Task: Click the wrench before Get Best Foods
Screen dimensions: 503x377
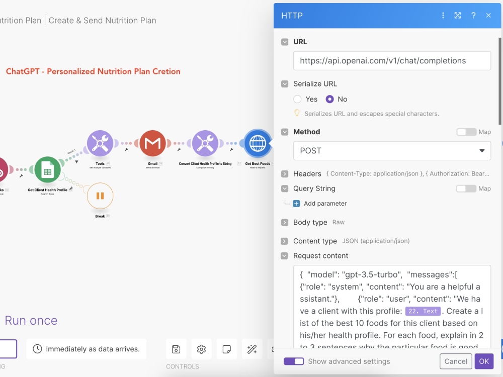Action: (231, 149)
